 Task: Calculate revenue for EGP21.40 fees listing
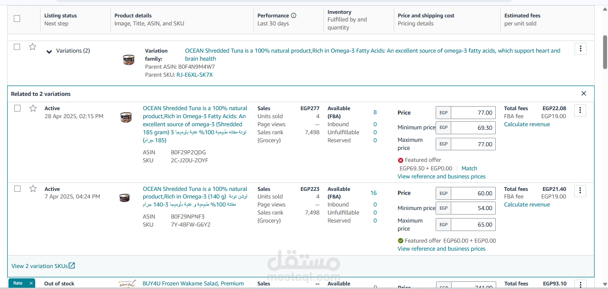coord(527,205)
